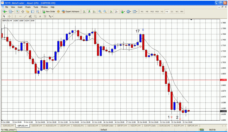Toggle the Terminal window icon
Screen dimensions: 228x132
[x=32, y=11]
